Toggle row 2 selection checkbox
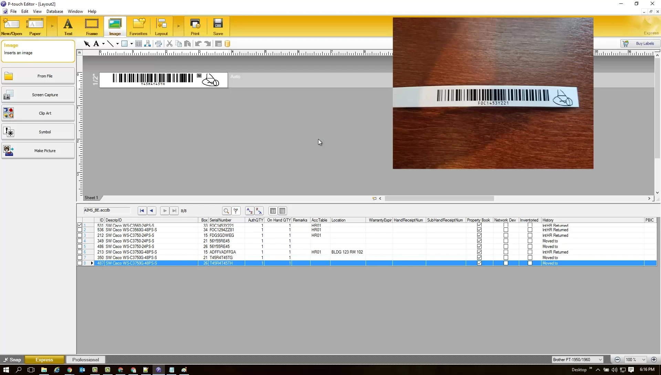The width and height of the screenshot is (661, 375). [80, 230]
